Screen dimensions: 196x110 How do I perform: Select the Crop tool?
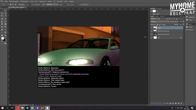click(2, 16)
